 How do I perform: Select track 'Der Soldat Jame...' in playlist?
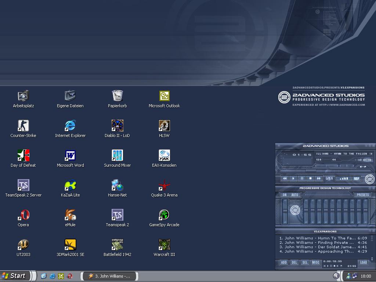(x=323, y=247)
